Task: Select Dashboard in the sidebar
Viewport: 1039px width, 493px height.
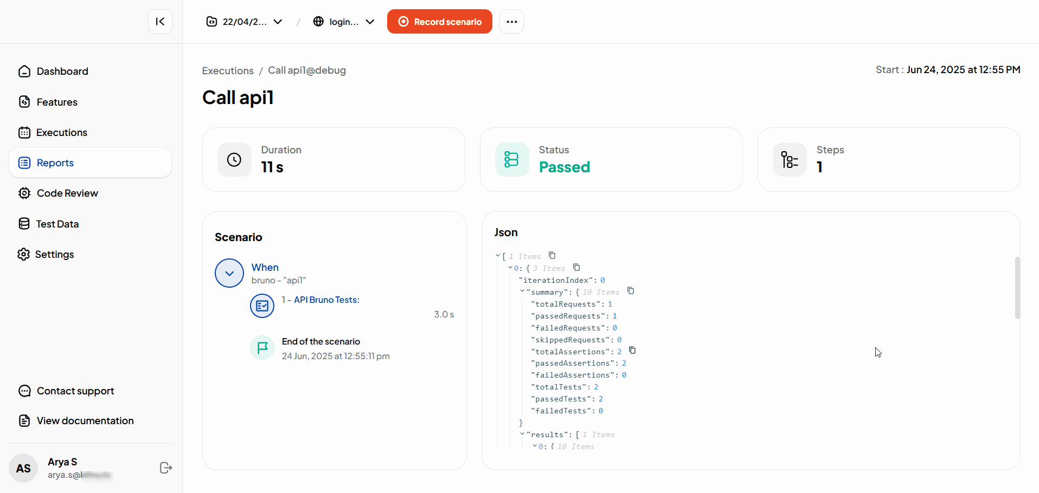Action: click(24, 71)
